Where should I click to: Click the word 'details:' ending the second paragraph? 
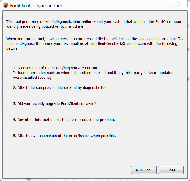point(12,48)
